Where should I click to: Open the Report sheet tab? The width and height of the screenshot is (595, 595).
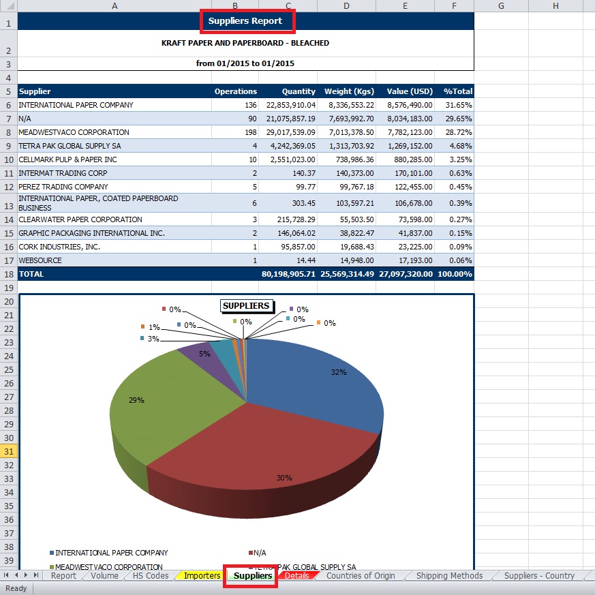(64, 576)
